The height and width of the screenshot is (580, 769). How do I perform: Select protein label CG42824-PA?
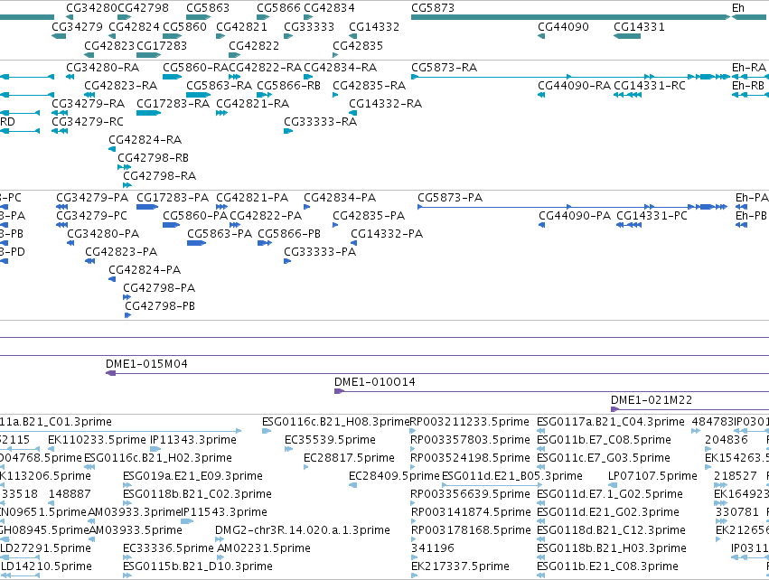(145, 269)
